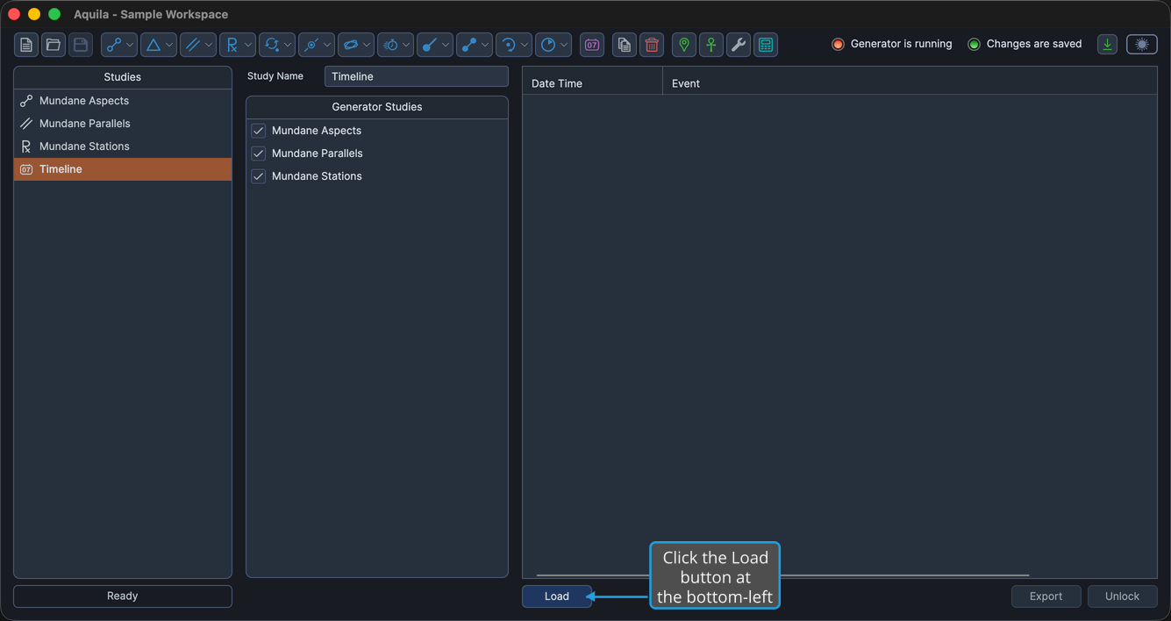Click the speeding stopwatch toolbar icon
1171x621 pixels.
(389, 45)
